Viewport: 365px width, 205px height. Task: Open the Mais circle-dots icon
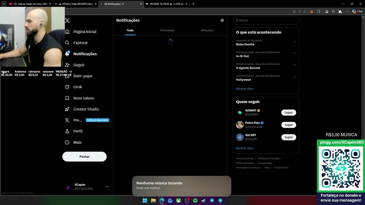point(67,142)
